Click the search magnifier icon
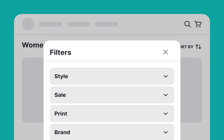The width and height of the screenshot is (224, 140). (x=187, y=24)
